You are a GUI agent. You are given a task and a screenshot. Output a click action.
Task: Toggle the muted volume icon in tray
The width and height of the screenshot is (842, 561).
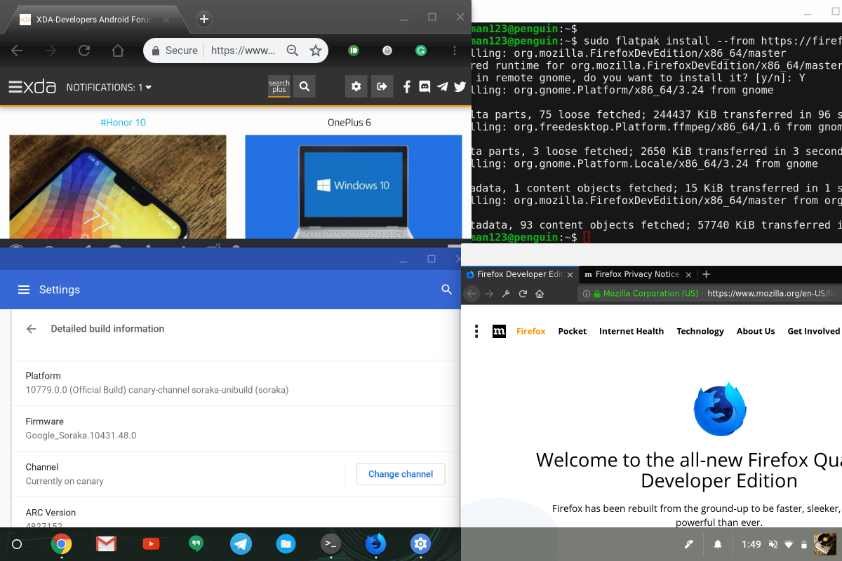click(x=773, y=544)
